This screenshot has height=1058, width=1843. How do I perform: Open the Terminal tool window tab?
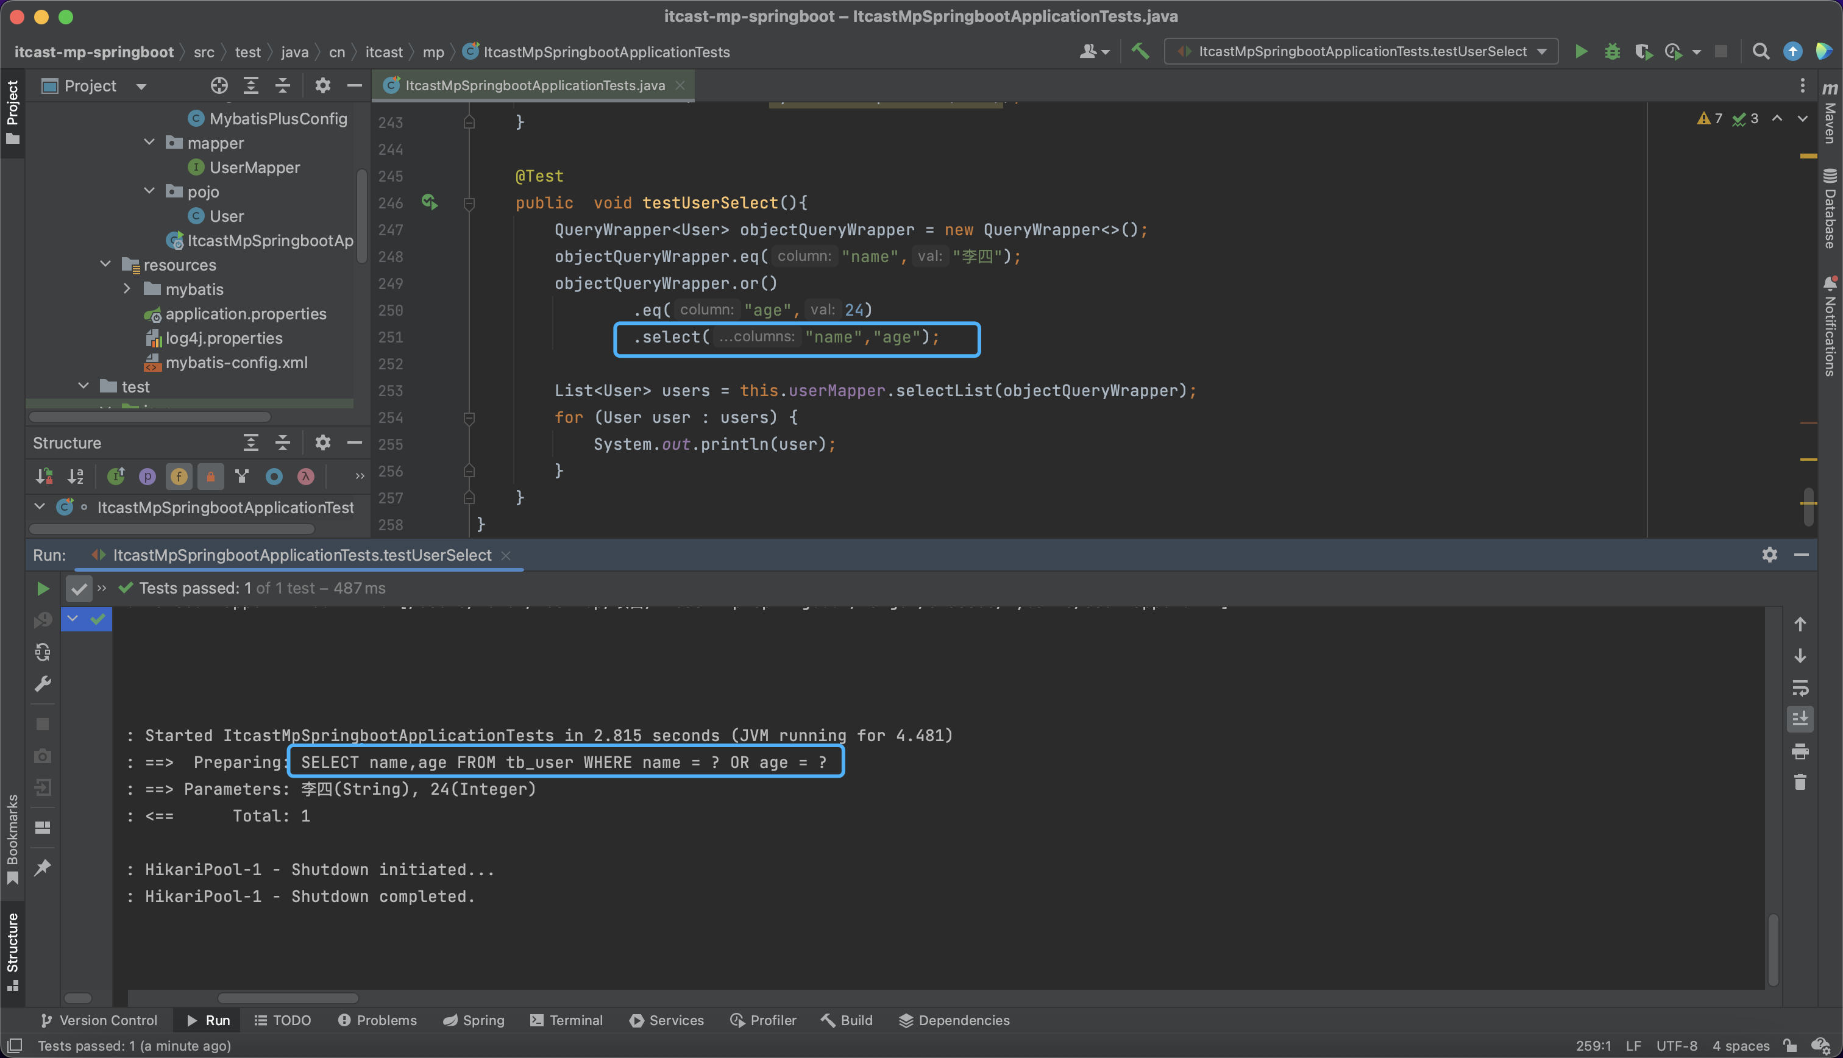tap(567, 1020)
